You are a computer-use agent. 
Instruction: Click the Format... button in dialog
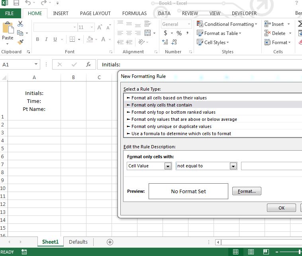(247, 191)
